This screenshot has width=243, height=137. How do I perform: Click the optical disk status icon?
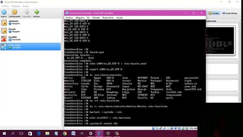tap(157, 128)
